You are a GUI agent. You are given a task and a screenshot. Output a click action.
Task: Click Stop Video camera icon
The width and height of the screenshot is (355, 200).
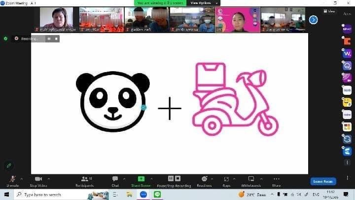pyautogui.click(x=38, y=179)
